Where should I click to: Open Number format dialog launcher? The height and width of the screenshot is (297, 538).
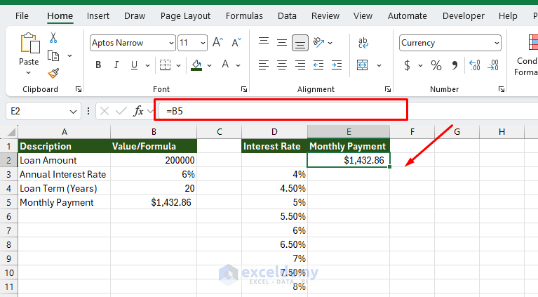point(502,89)
